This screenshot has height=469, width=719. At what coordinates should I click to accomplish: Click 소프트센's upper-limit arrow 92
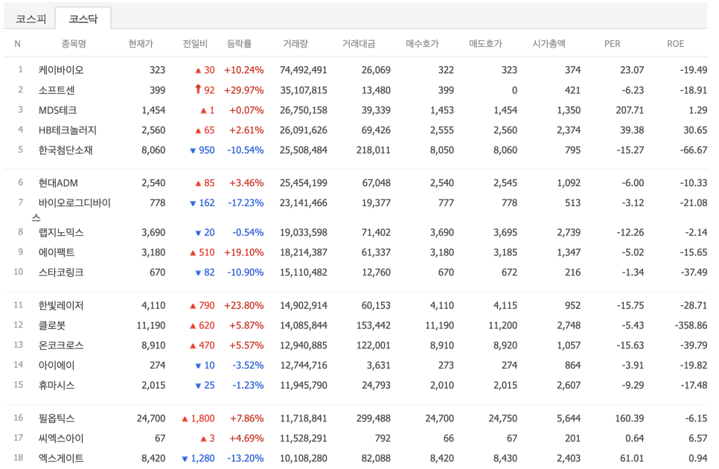[x=205, y=90]
